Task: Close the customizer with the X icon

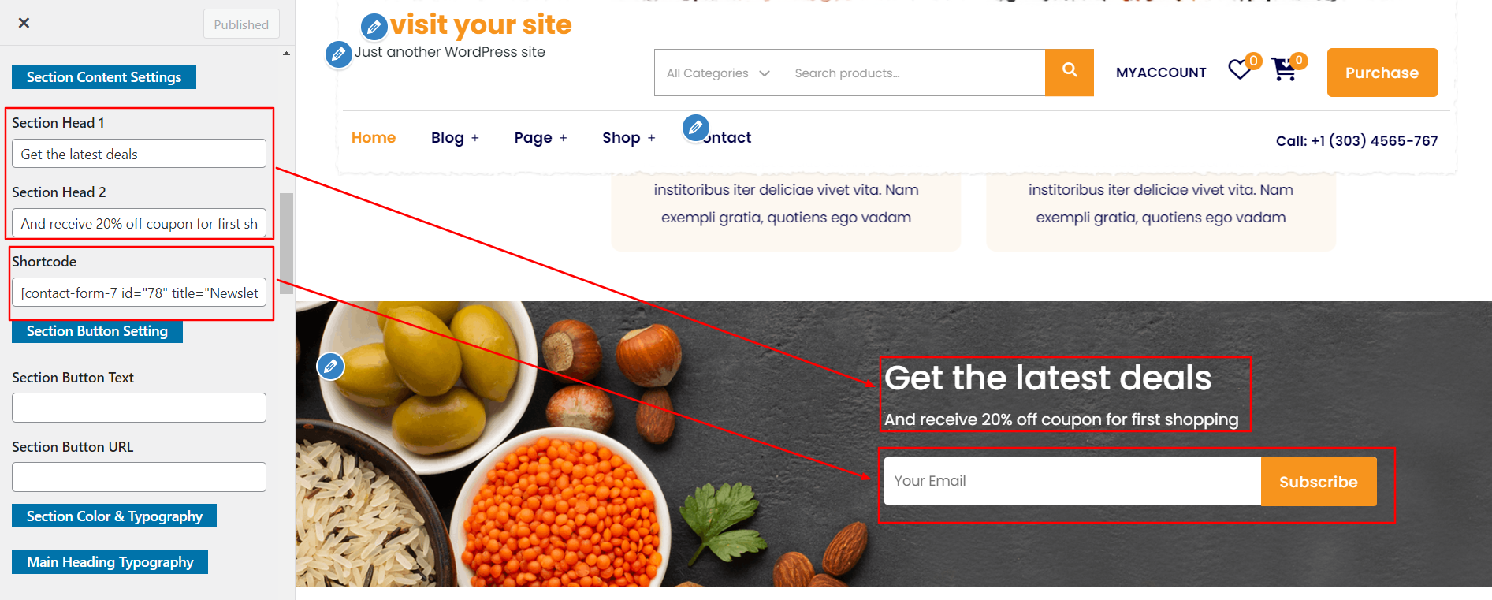Action: 24,23
